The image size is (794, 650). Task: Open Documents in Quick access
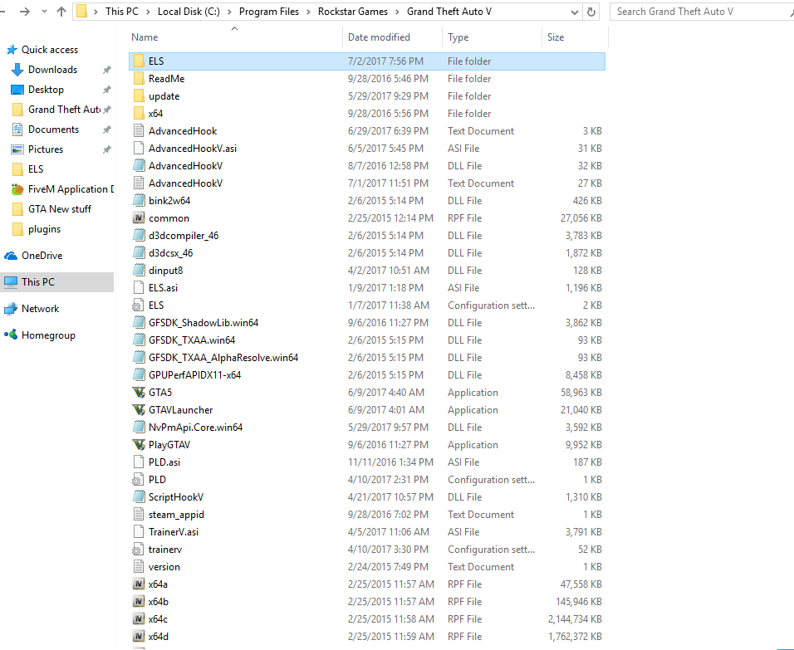53,130
